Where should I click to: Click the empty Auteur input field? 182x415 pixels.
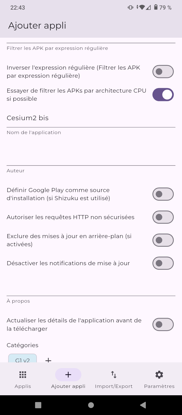(91, 157)
